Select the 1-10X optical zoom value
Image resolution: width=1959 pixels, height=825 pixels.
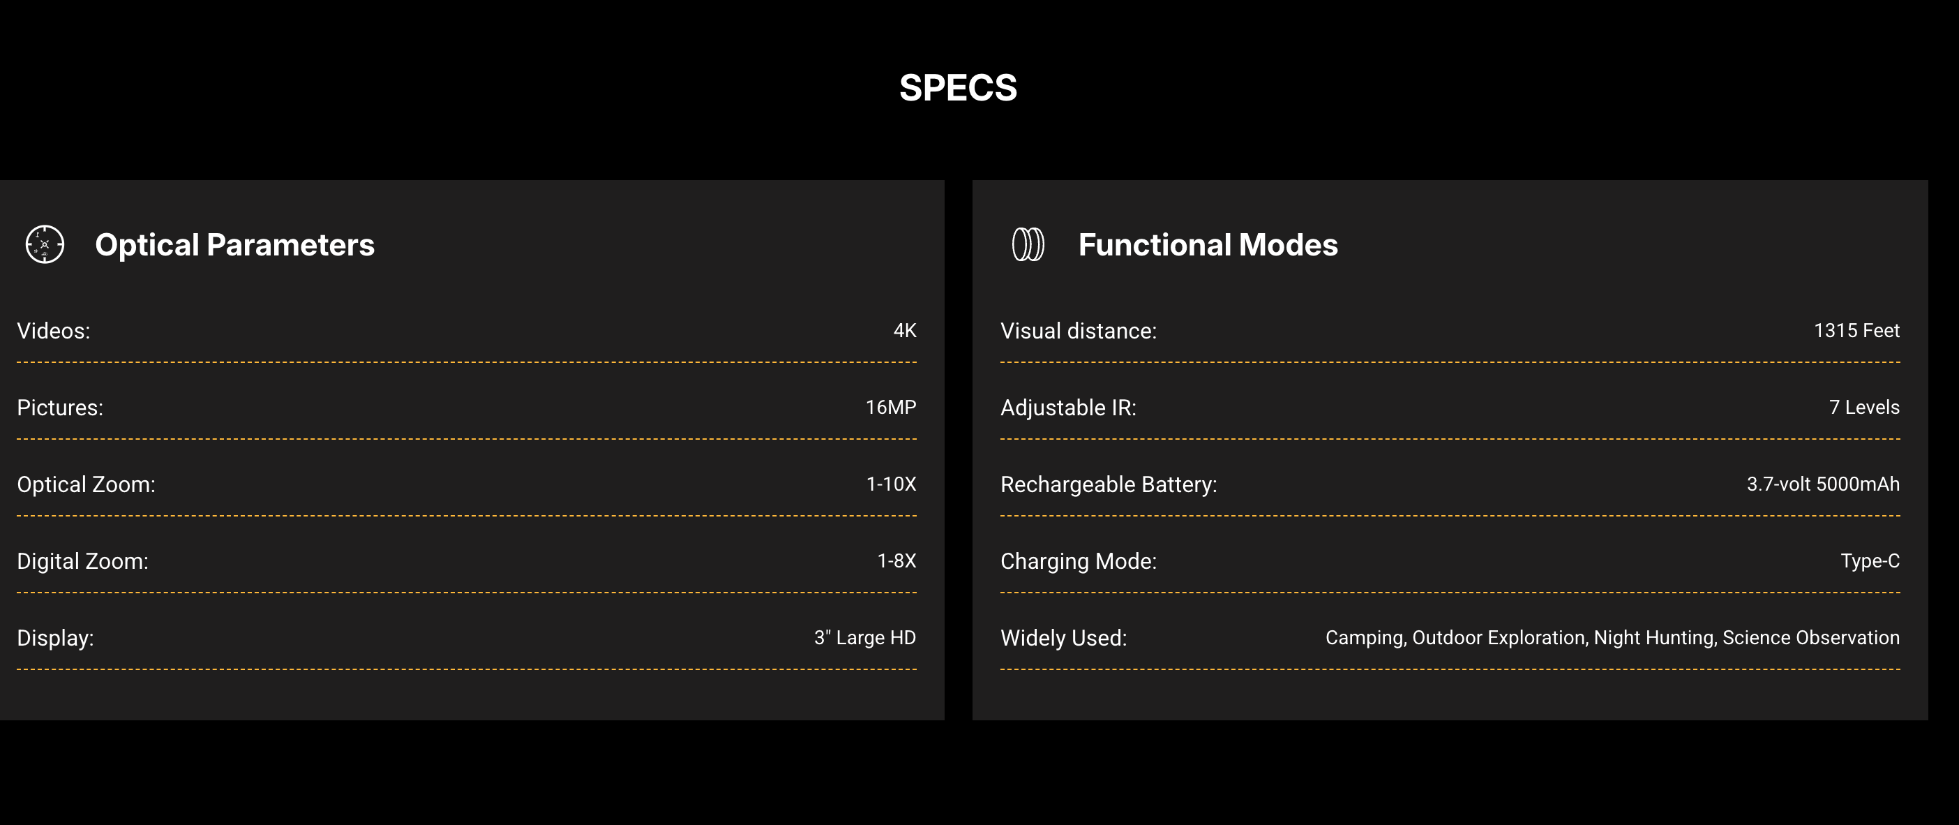(892, 485)
